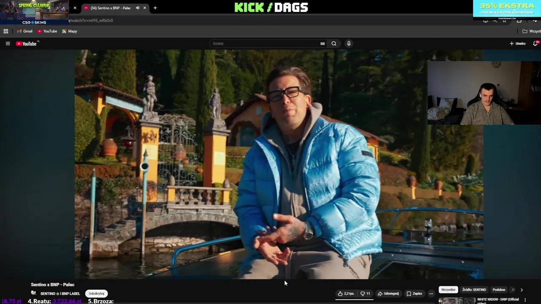Open the YouTube bookmark

(x=47, y=31)
